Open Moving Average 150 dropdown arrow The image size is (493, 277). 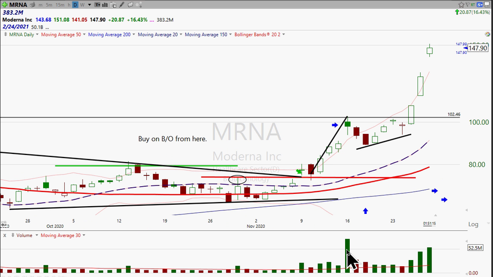pyautogui.click(x=230, y=34)
